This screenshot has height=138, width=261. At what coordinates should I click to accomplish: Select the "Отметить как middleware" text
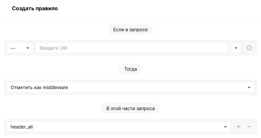coord(39,88)
